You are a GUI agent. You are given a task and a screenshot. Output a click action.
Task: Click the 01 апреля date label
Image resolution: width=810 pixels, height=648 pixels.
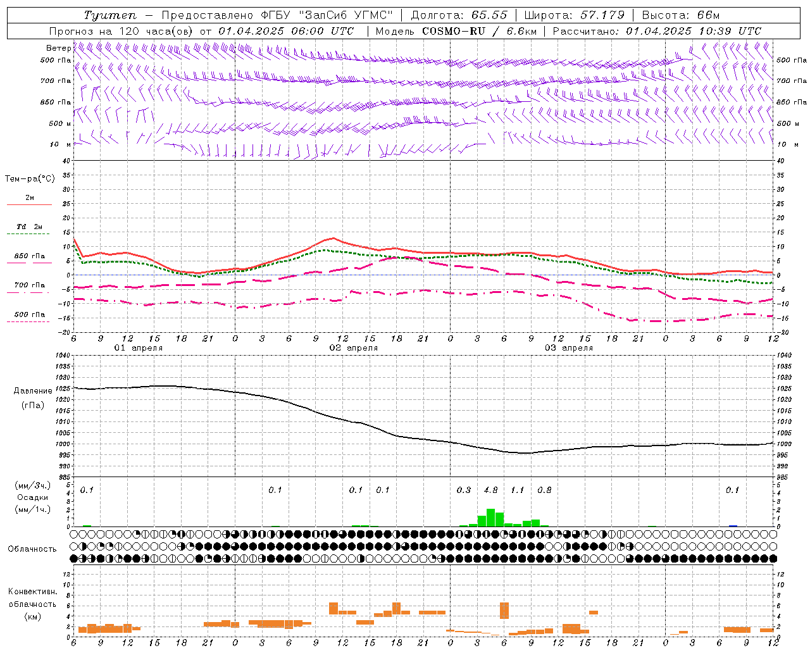click(138, 348)
